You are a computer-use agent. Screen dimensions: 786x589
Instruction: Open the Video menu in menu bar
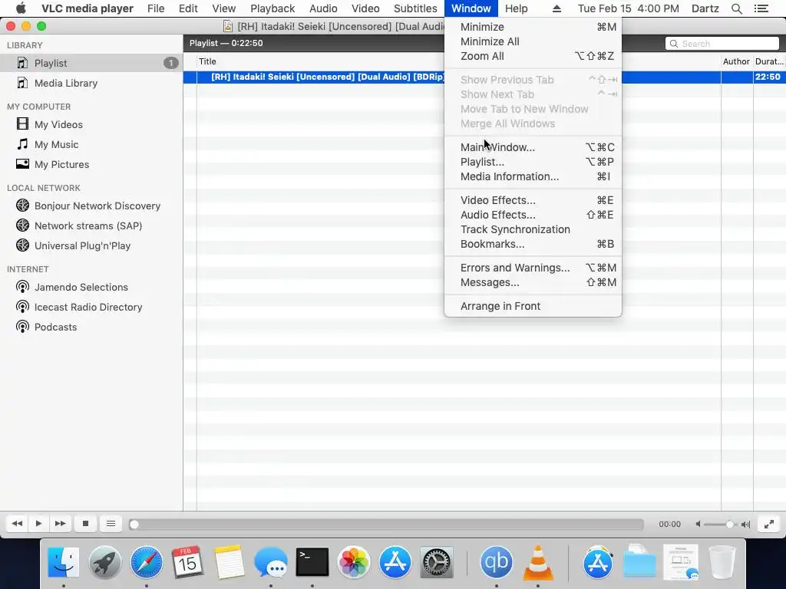click(365, 8)
